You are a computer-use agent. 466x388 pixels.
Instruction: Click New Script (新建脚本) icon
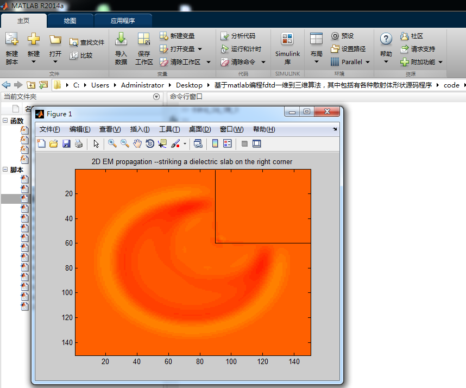[x=12, y=39]
